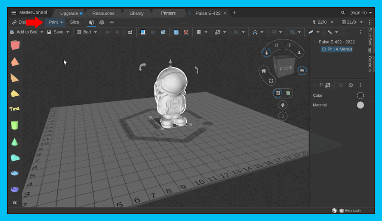Click the Home view icon
The image size is (382, 221).
point(264,70)
